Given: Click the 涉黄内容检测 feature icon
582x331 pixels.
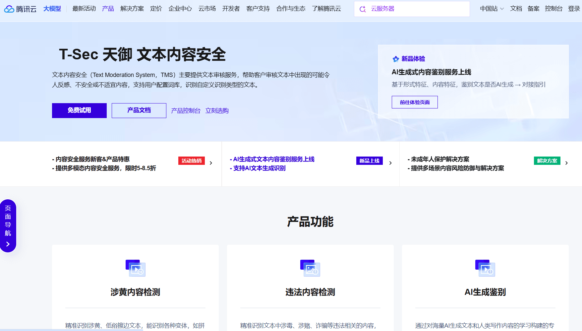Looking at the screenshot, I should click(x=136, y=268).
